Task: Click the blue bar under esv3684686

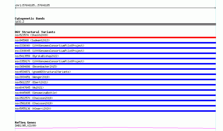Action: [x=115, y=69]
